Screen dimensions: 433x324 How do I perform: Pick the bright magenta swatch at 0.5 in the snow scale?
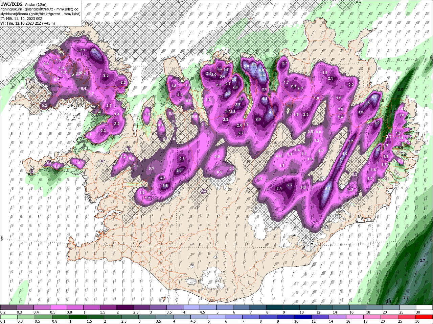pyautogui.click(x=58, y=307)
